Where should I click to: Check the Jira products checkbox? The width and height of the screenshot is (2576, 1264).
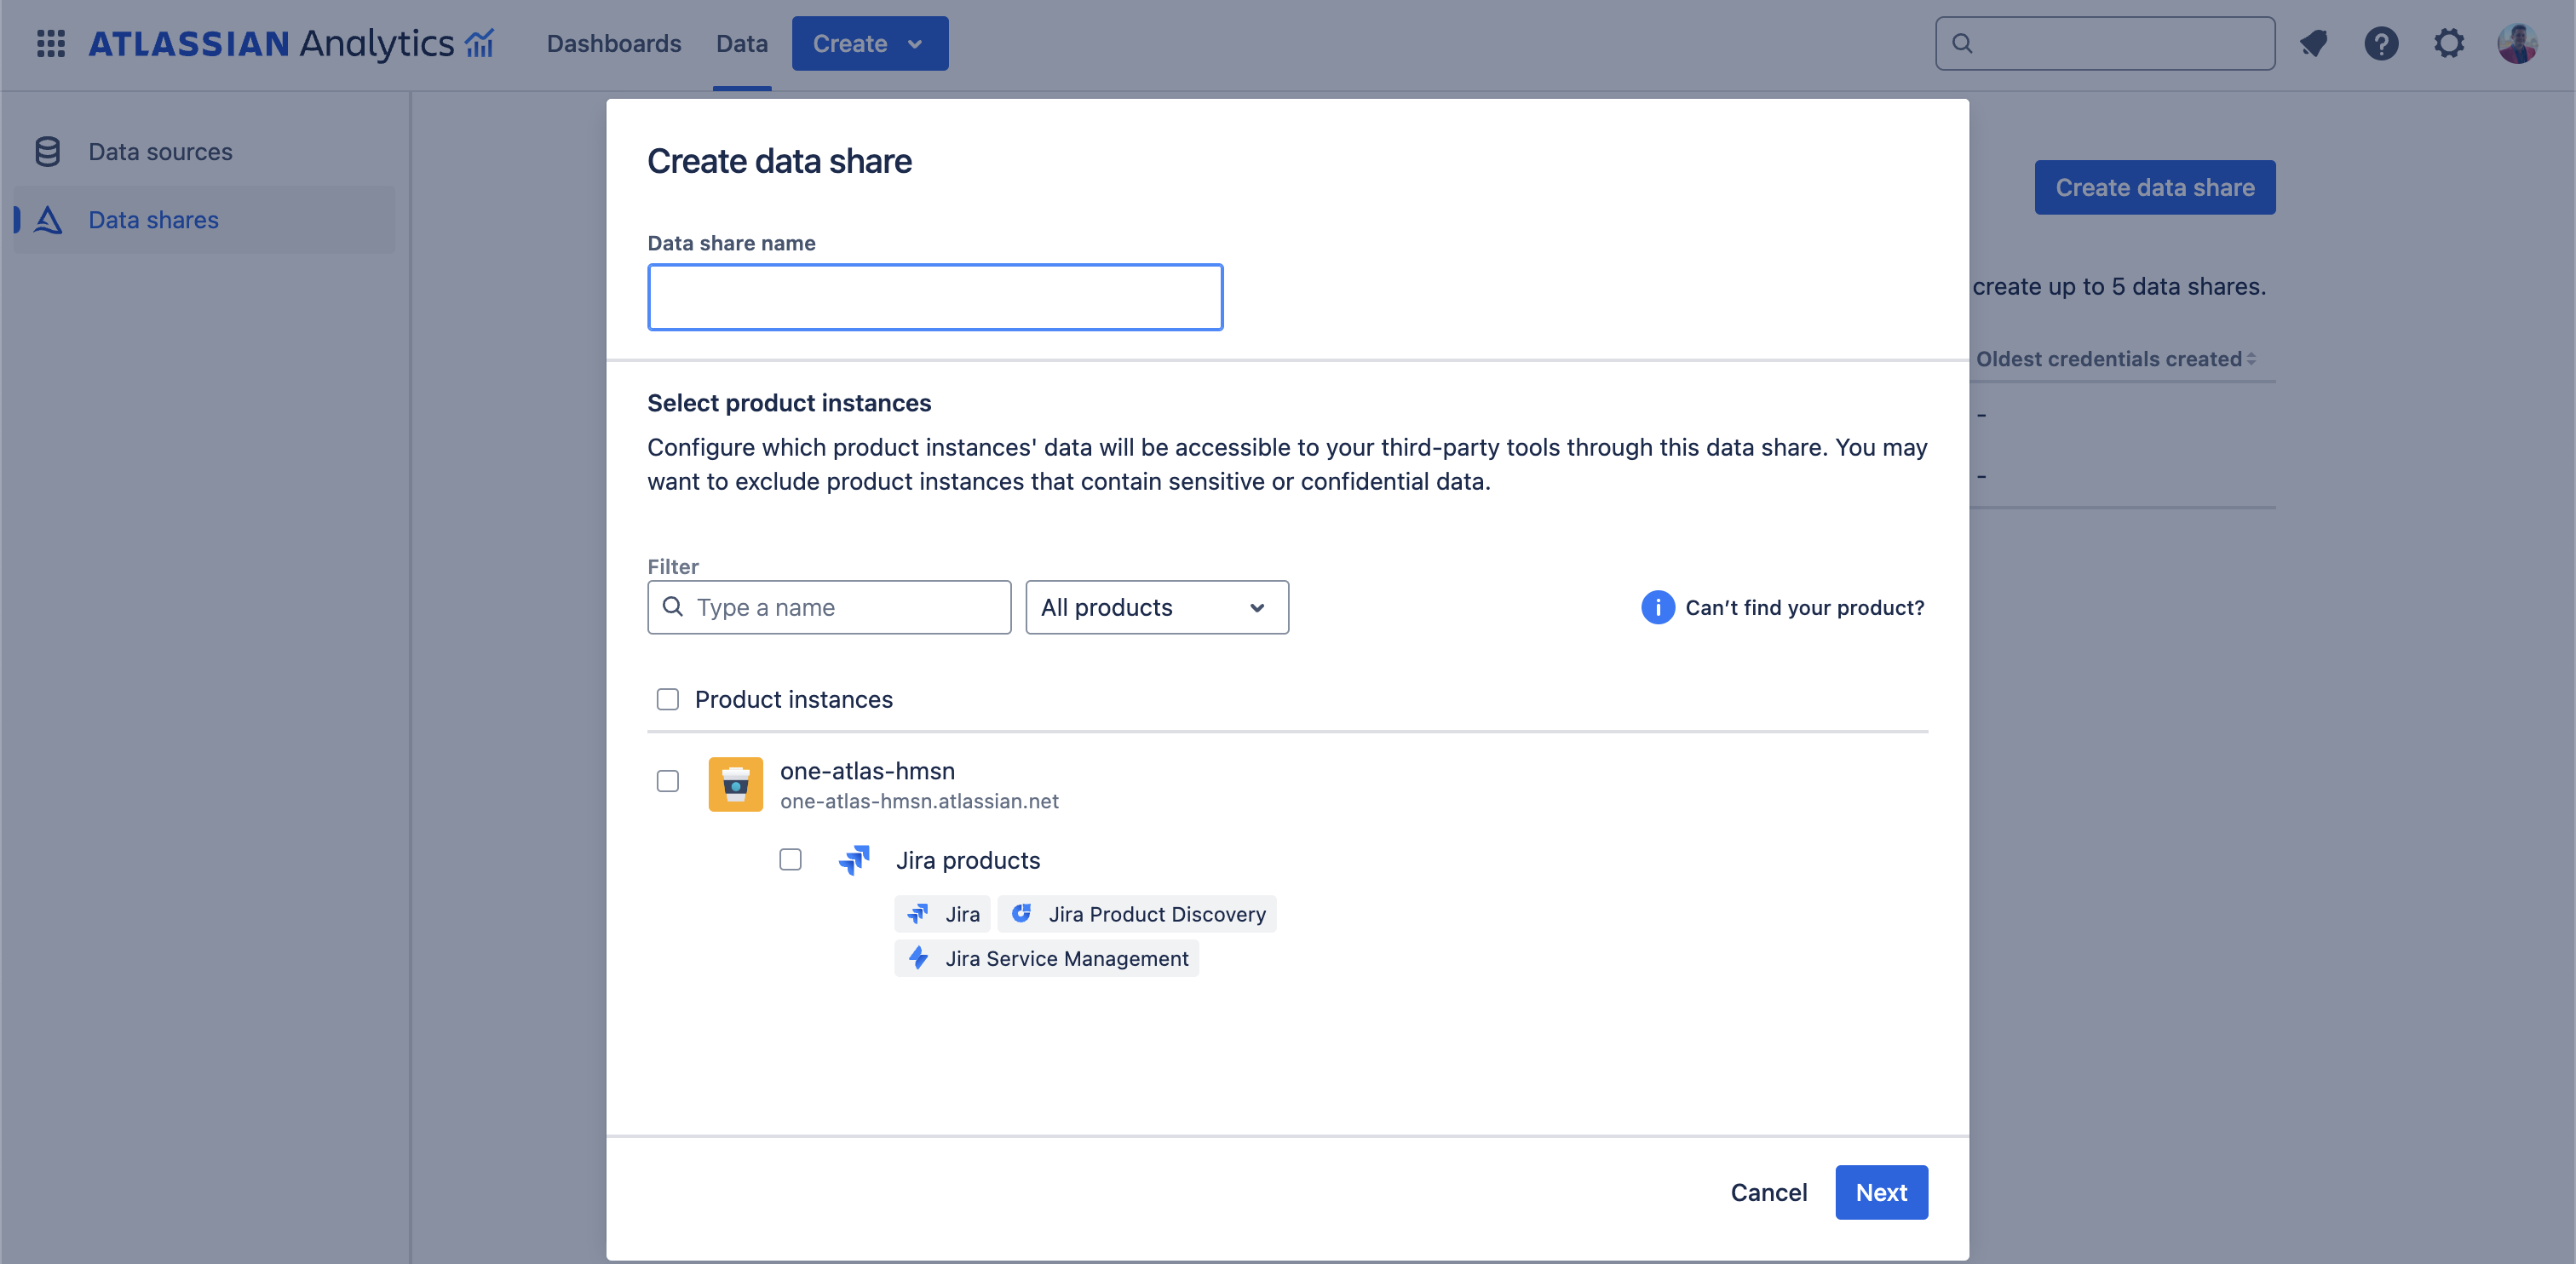[x=790, y=860]
